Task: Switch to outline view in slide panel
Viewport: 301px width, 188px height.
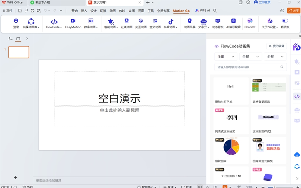Action: 11,39
